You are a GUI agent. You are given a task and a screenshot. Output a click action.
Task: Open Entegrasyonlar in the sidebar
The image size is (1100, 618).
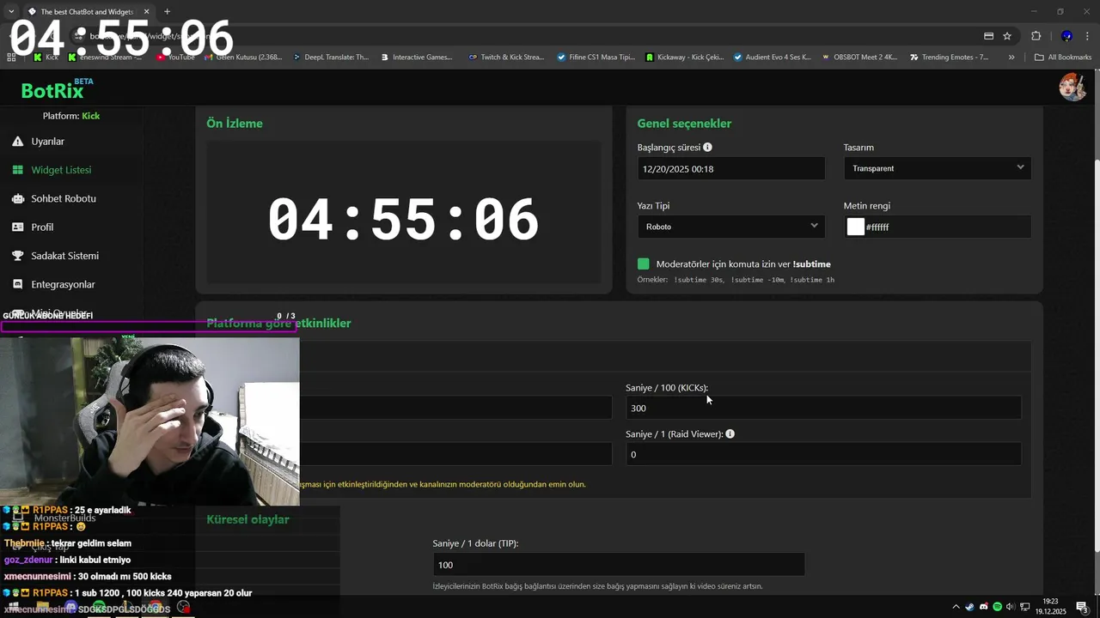tap(63, 284)
